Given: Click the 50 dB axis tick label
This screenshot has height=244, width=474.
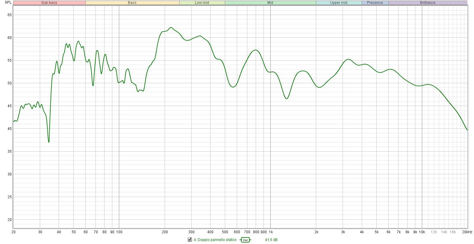Looking at the screenshot, I should point(10,83).
